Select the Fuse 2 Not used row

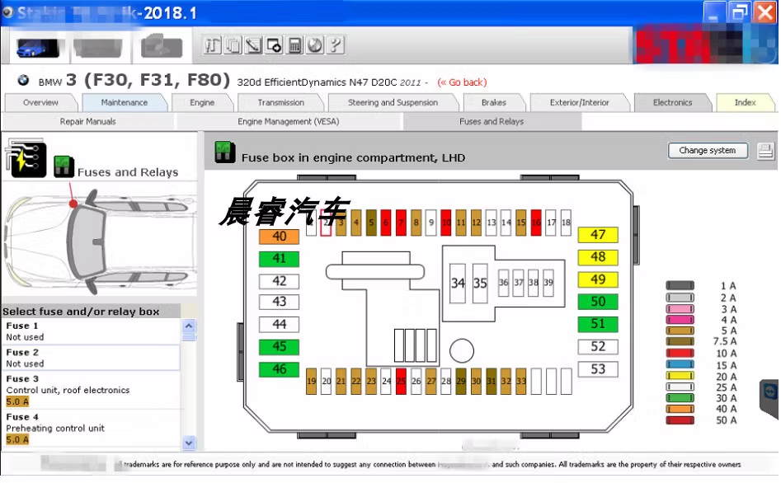(92, 358)
